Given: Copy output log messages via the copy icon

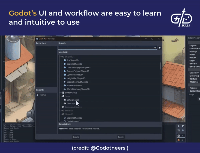Looking at the screenshot, I should (183, 126).
